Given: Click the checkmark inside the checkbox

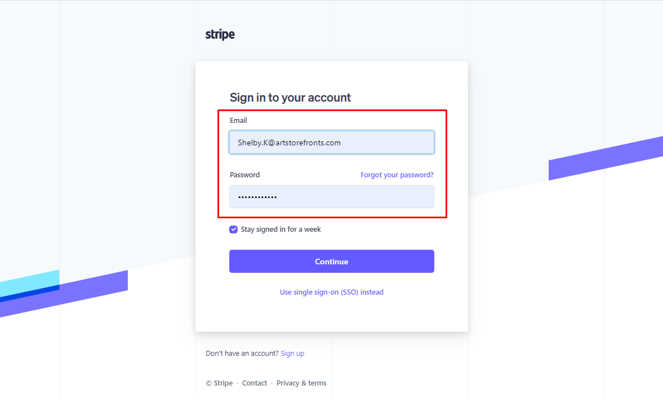Looking at the screenshot, I should 233,229.
